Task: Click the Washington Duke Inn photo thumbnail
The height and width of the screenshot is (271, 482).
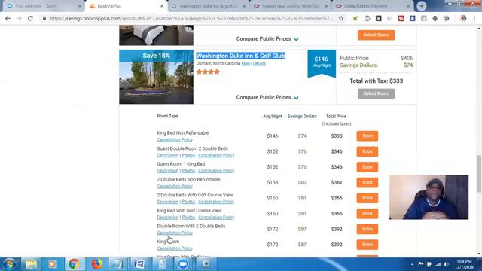Action: pyautogui.click(x=156, y=77)
